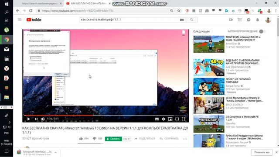Open the on-screen keyboard in search box
279x157 pixels.
coord(182,20)
